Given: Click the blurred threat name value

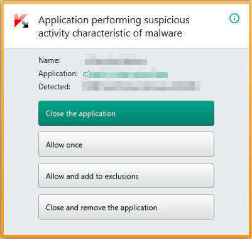Looking at the screenshot, I should pos(113,59).
